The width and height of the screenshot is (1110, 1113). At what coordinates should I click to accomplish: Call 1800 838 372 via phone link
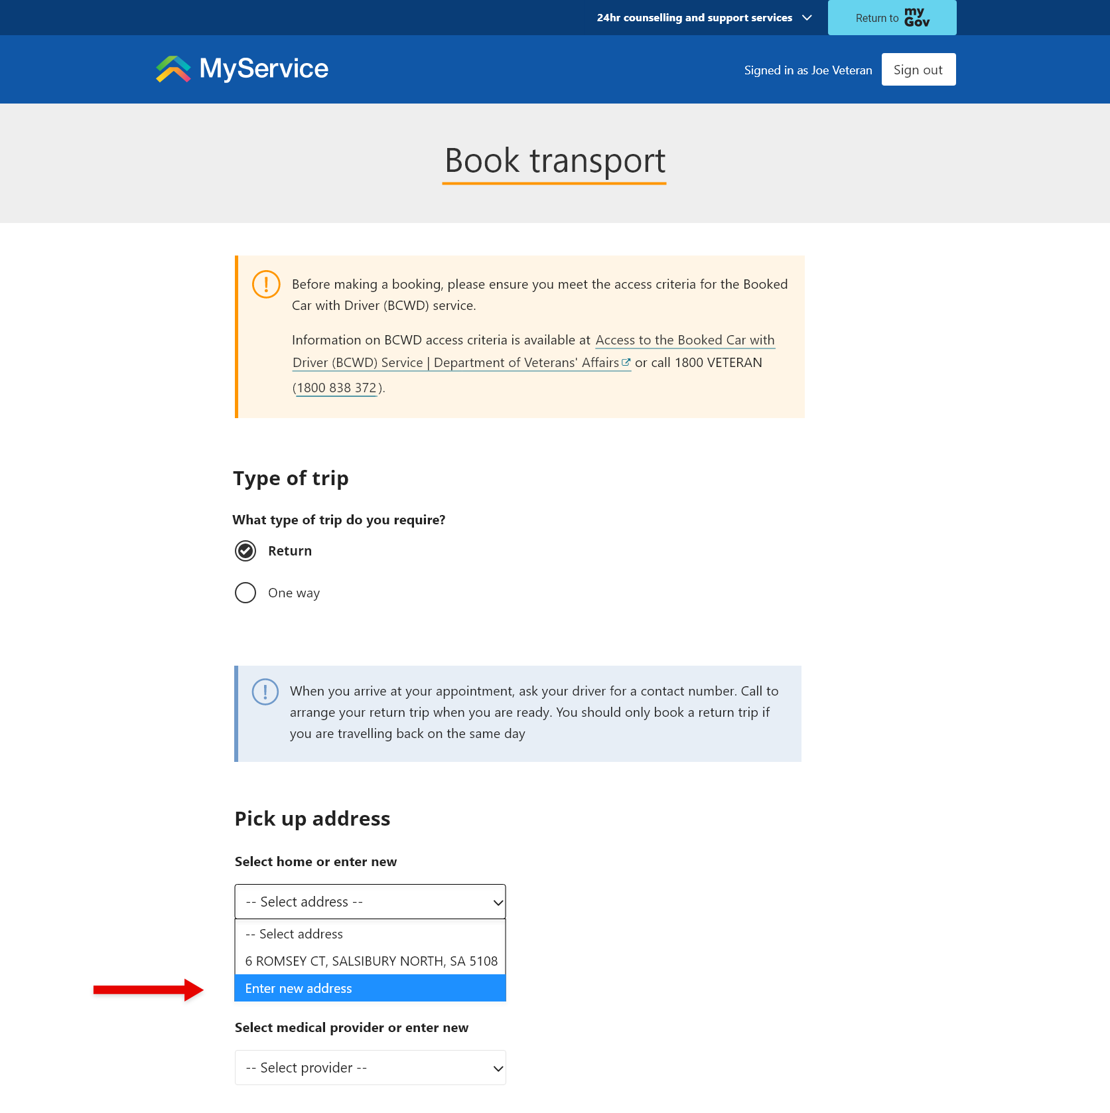click(336, 388)
